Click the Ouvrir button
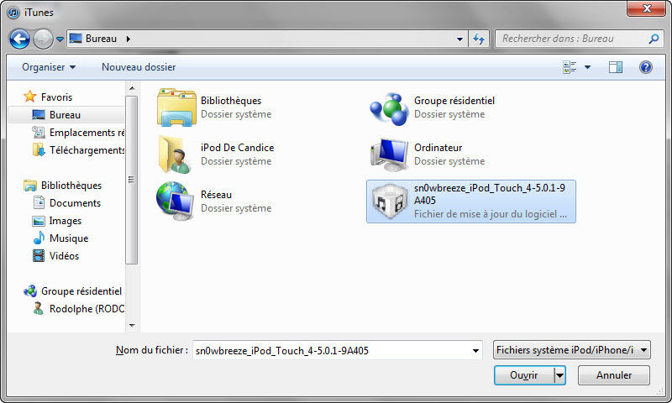 coord(523,375)
